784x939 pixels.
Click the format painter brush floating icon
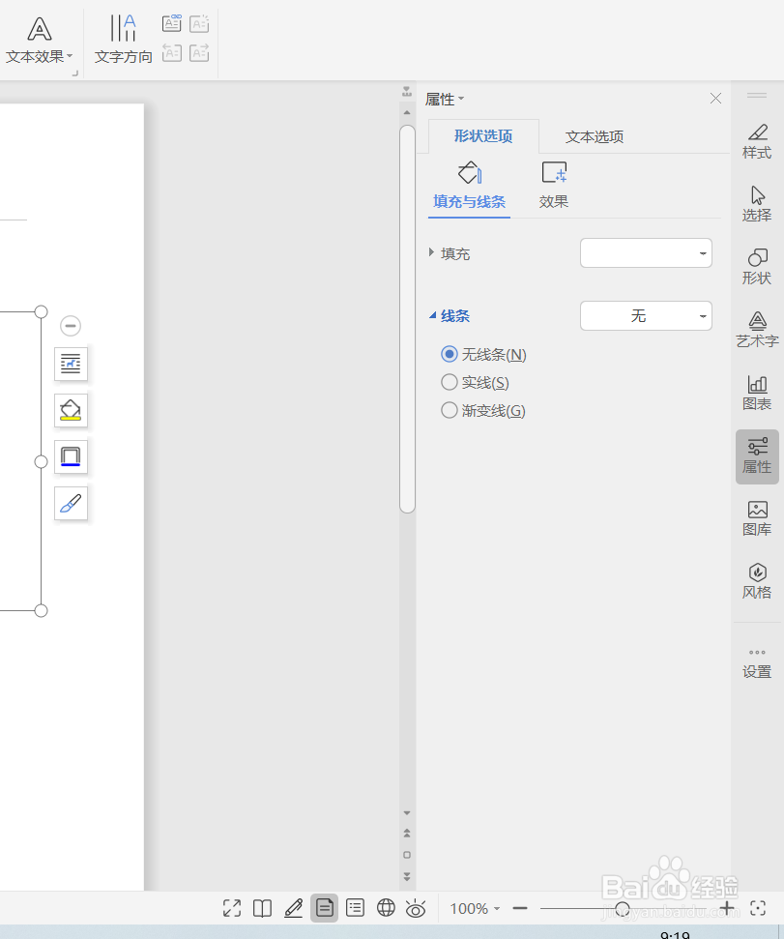pos(71,503)
